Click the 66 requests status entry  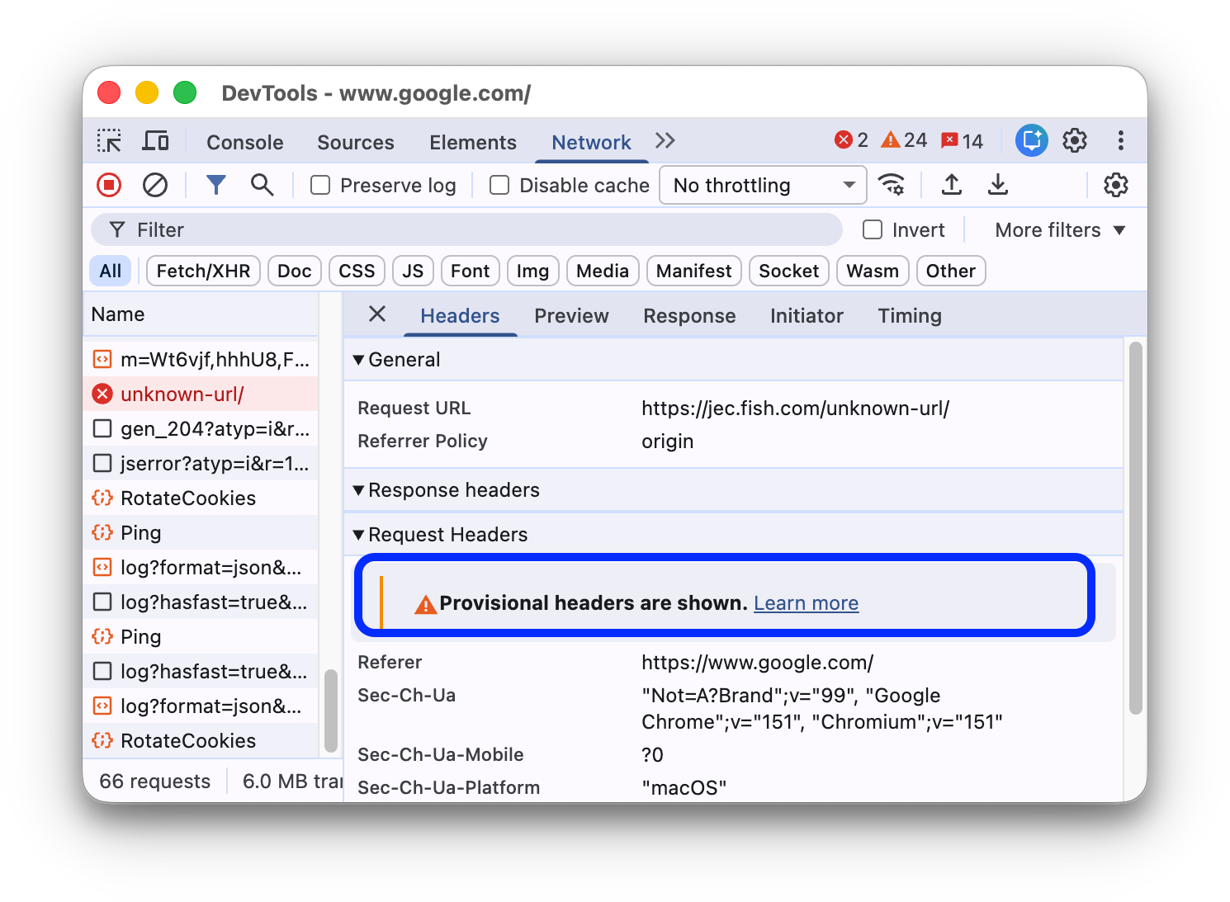[155, 781]
